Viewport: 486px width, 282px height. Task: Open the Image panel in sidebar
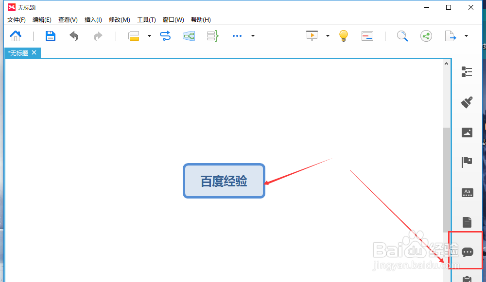[467, 133]
